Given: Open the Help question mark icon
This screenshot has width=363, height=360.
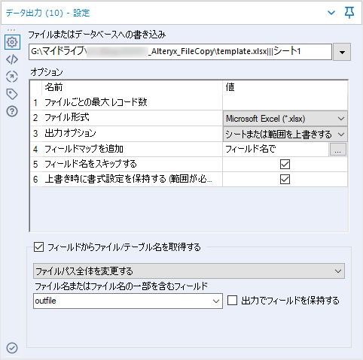Looking at the screenshot, I should 12,111.
